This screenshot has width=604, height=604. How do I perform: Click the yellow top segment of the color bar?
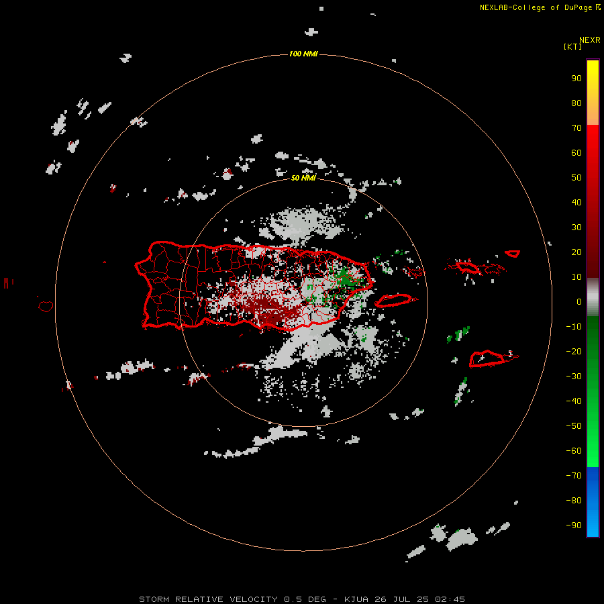point(593,92)
